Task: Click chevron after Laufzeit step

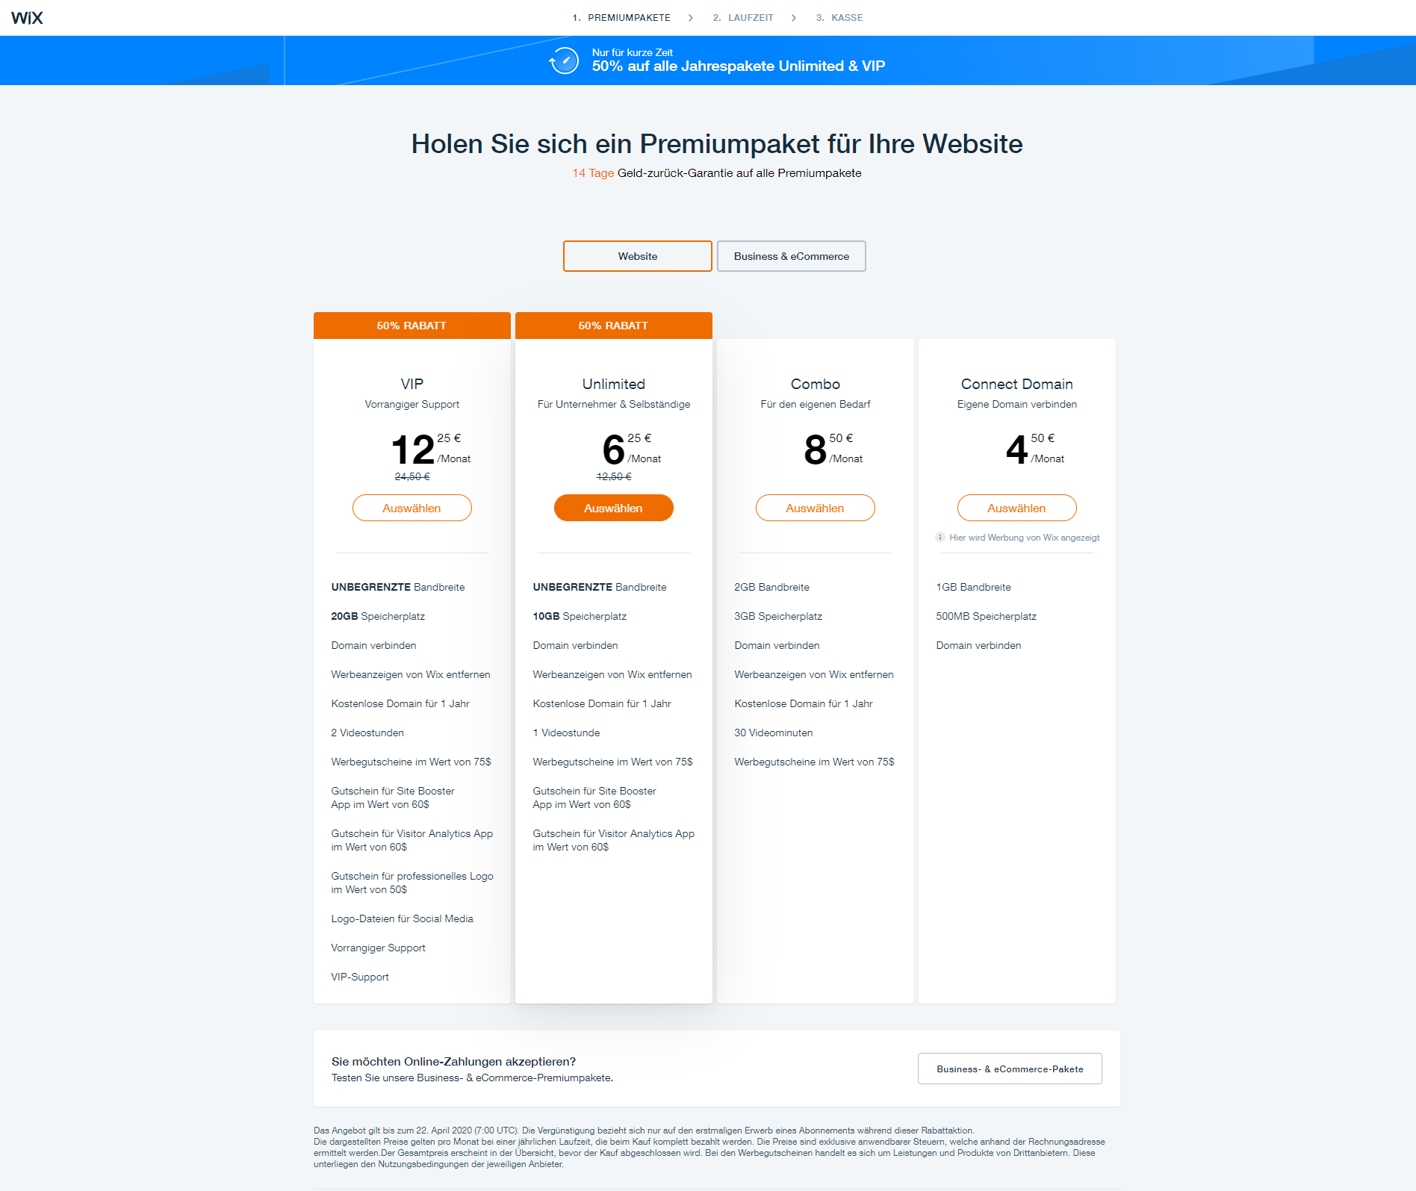Action: 794,18
